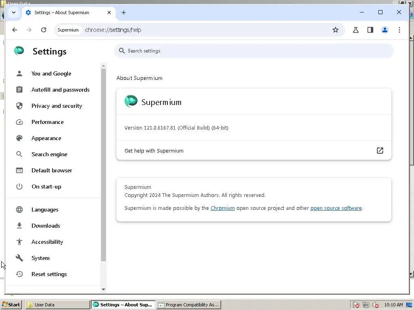Image resolution: width=414 pixels, height=310 pixels.
Task: Open Get help with Supermium
Action: [x=254, y=151]
